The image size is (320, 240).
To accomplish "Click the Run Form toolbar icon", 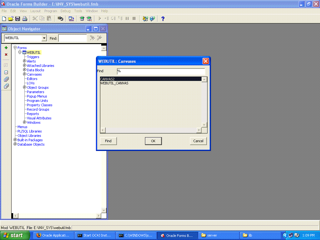I will pyautogui.click(x=82, y=19).
